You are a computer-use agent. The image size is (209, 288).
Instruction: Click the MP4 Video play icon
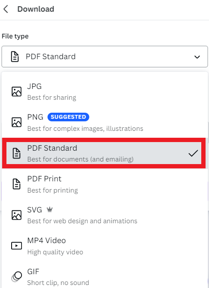17,246
